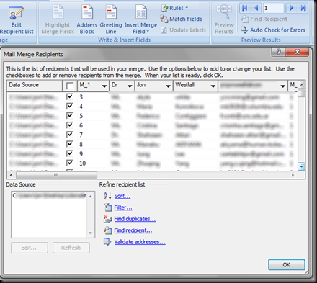The width and height of the screenshot is (317, 283).
Task: Click the Find recipient magnifier icon
Action: pyautogui.click(x=107, y=230)
